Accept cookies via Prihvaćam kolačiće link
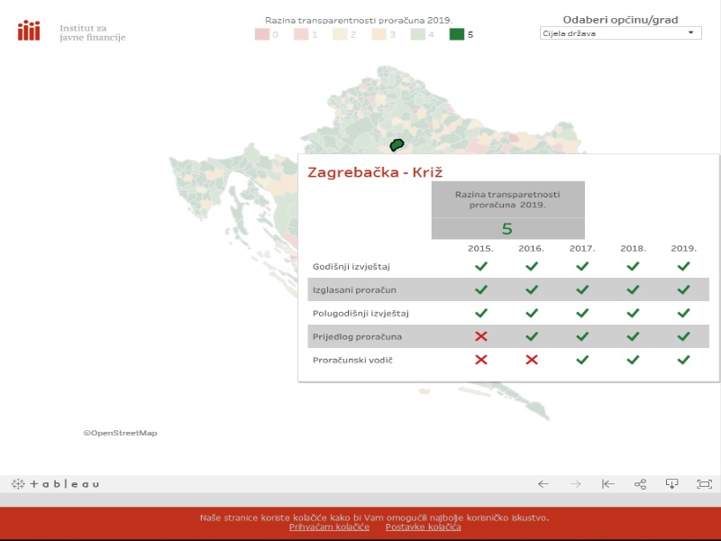 click(329, 527)
